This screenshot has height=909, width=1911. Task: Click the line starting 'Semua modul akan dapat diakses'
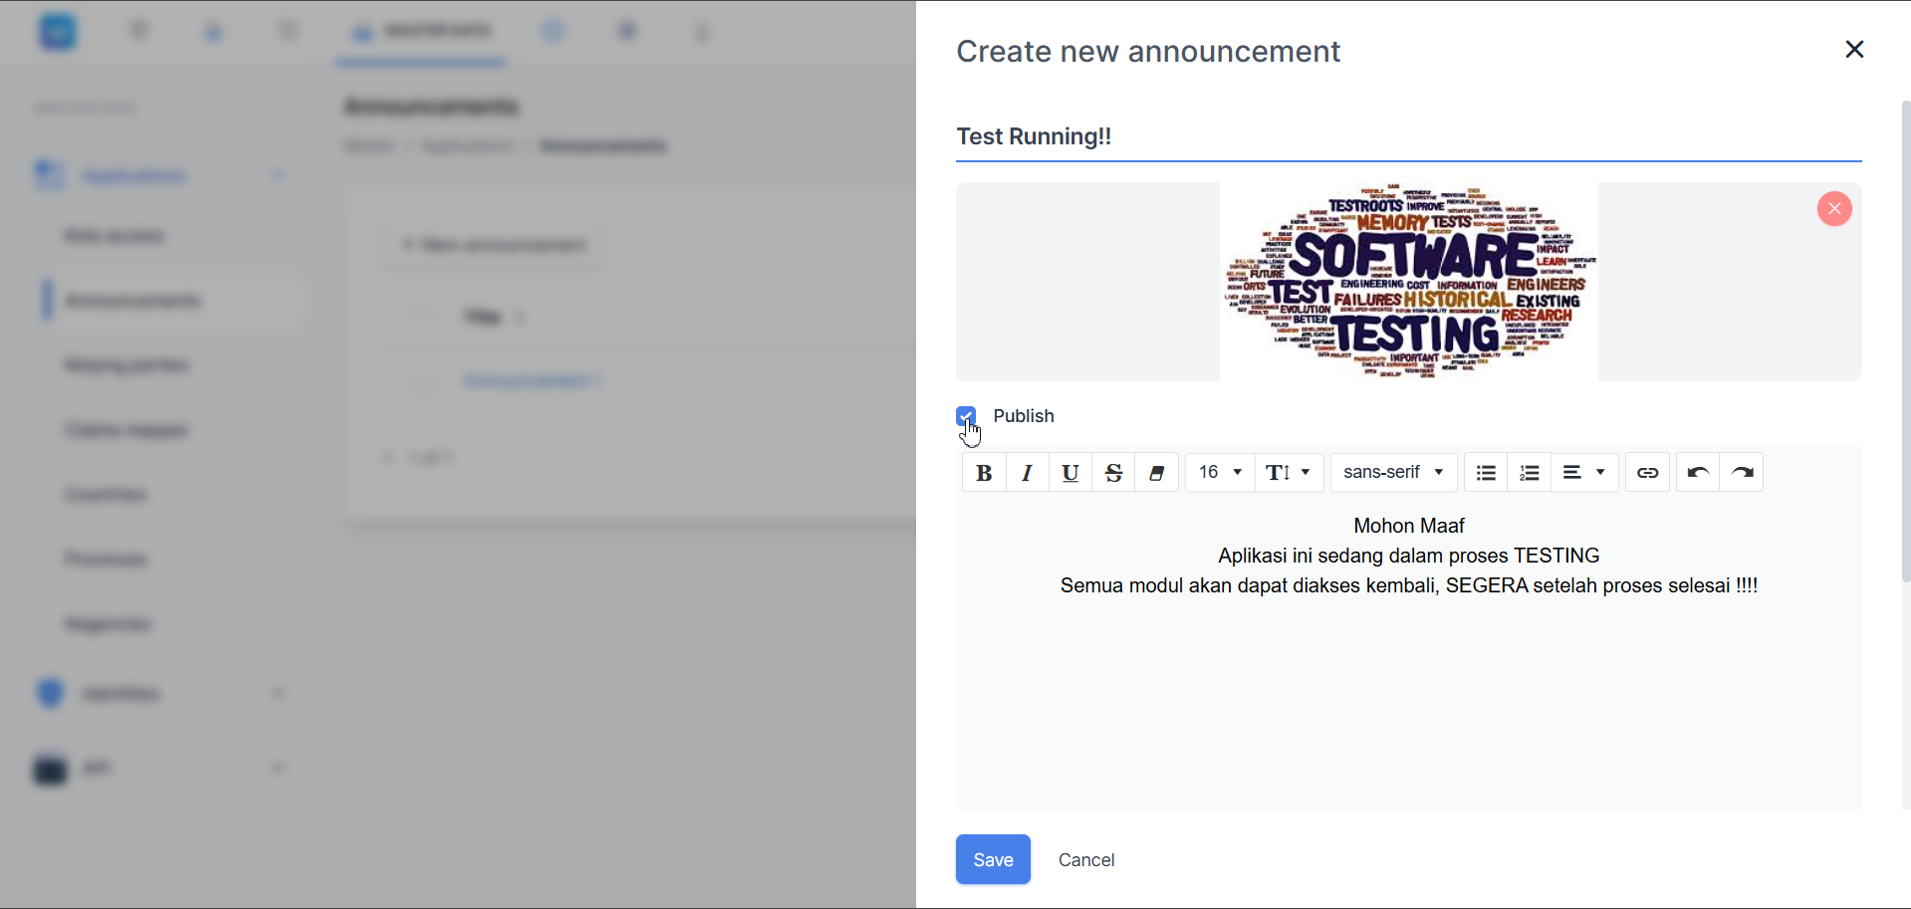click(x=1409, y=585)
